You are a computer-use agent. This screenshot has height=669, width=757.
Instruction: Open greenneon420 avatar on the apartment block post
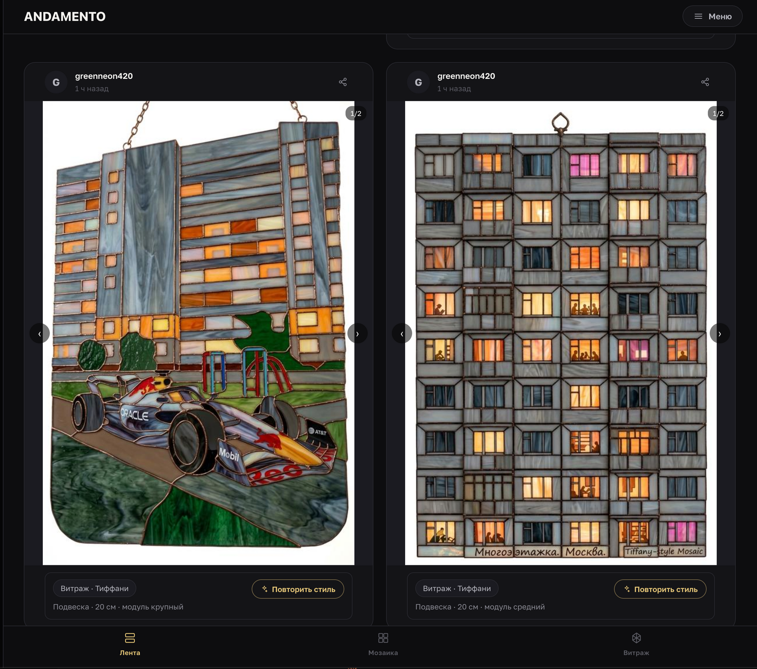[x=418, y=82]
